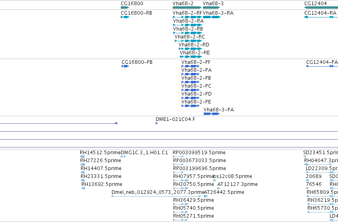Click the 76546 feature label
The height and width of the screenshot is (222, 338).
click(314, 185)
